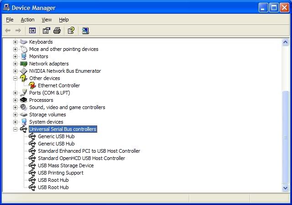Expand the Sound, video and game controllers node
This screenshot has width=292, height=205.
pyautogui.click(x=15, y=107)
